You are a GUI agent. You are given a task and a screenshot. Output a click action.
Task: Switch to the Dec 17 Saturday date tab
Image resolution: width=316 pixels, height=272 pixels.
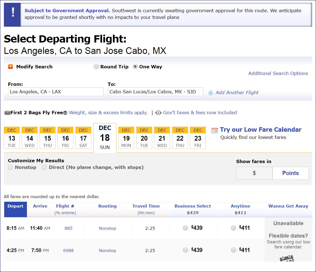pos(83,138)
